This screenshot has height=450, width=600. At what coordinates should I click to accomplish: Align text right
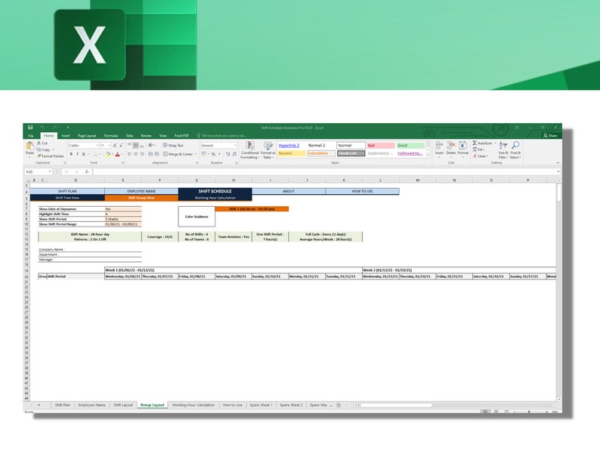[x=142, y=154]
